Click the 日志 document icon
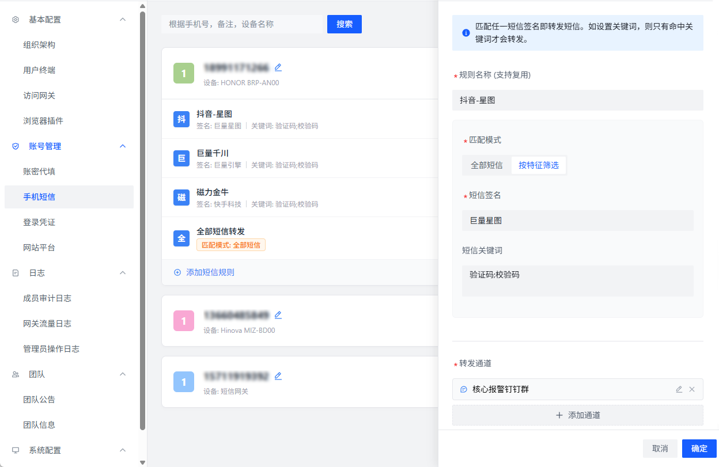The image size is (719, 467). pos(16,273)
